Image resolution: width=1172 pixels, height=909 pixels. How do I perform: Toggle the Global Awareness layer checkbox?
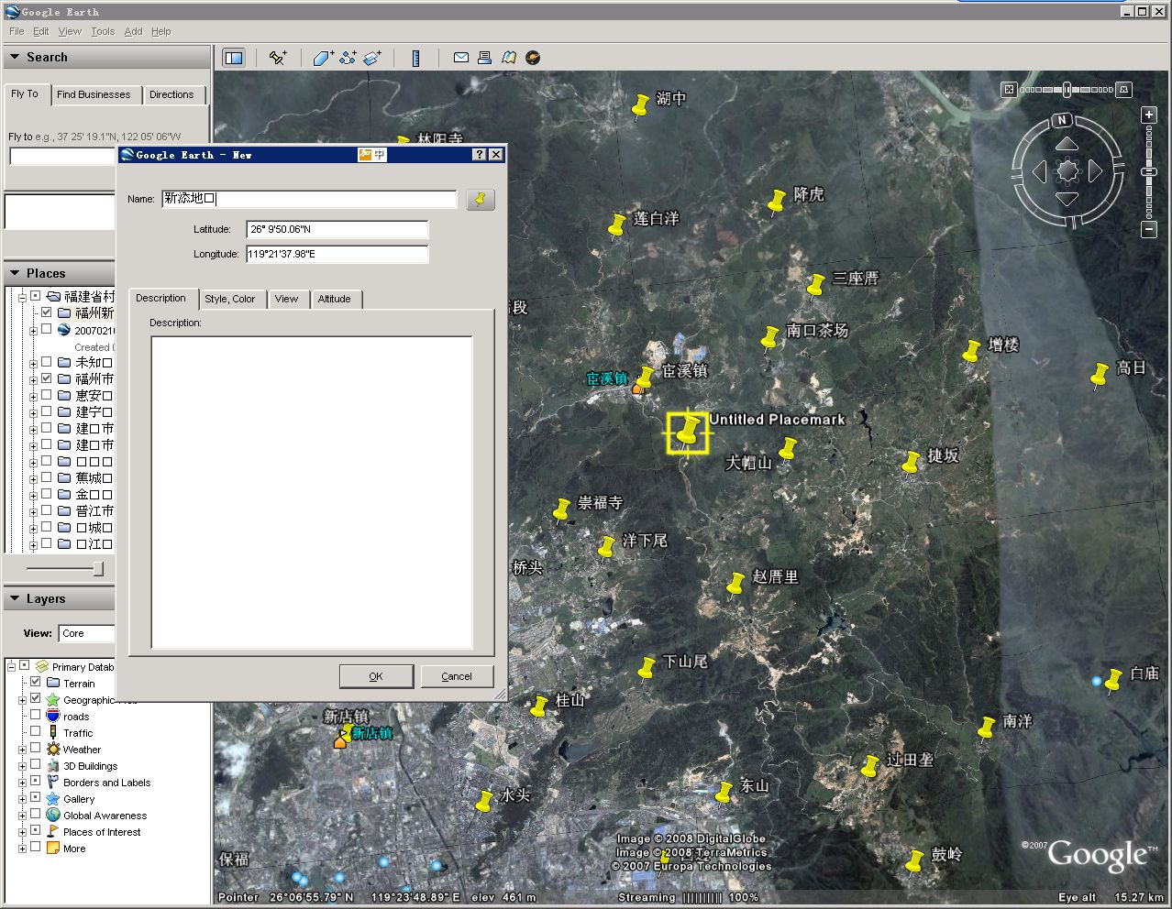click(x=36, y=814)
